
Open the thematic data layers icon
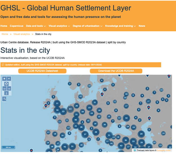(x=135, y=150)
